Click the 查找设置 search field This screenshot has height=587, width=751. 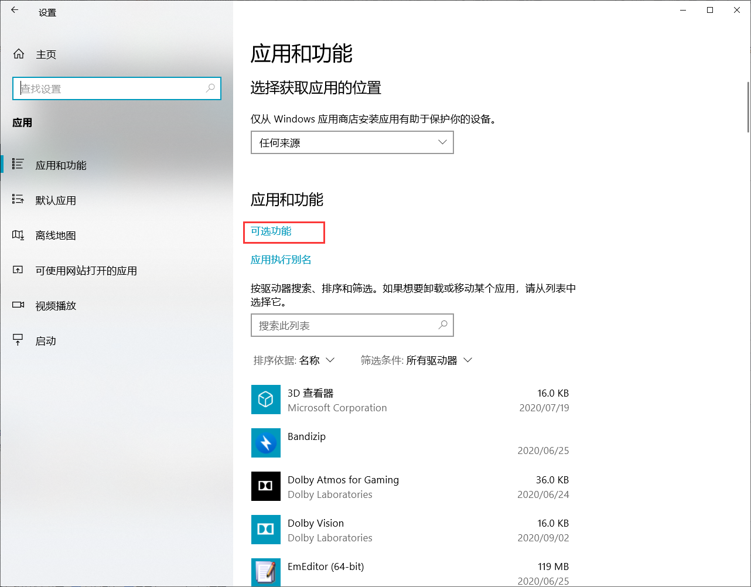pos(117,88)
